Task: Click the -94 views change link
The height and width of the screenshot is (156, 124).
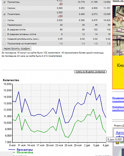Action: pyautogui.click(x=61, y=4)
